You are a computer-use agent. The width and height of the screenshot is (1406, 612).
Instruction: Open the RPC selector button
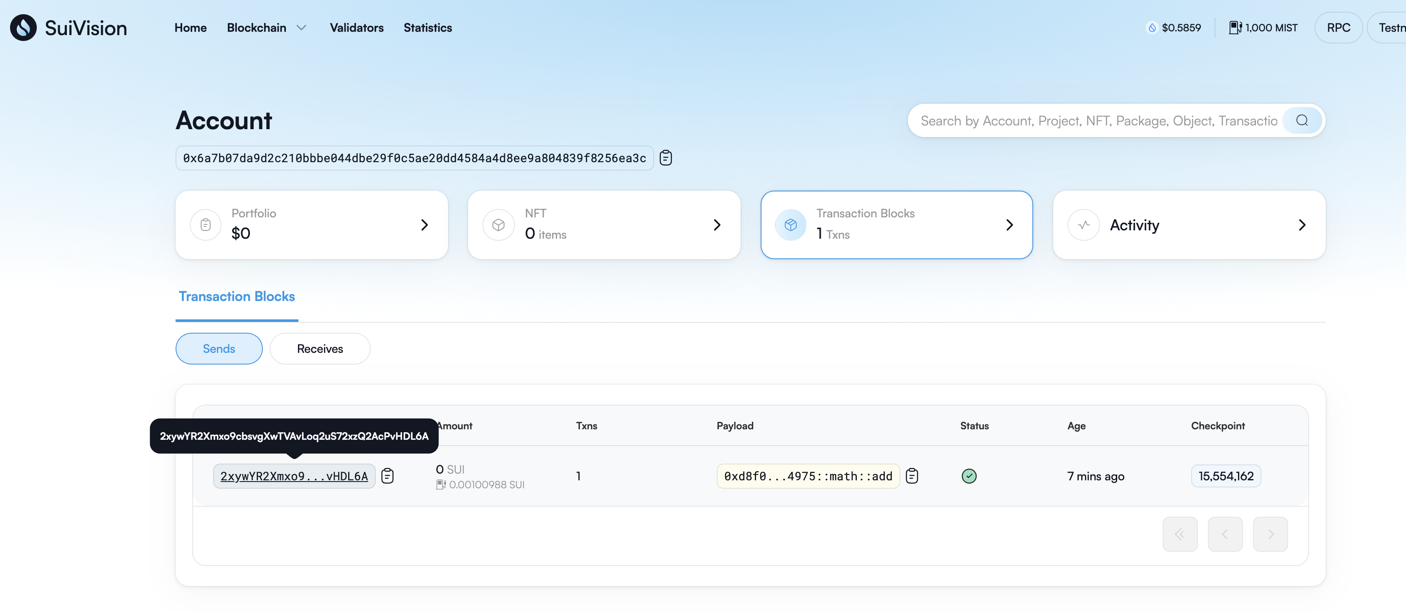coord(1338,27)
